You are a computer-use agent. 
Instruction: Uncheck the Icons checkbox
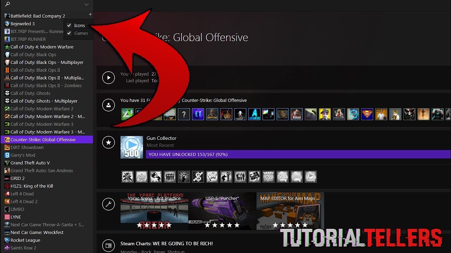69,25
